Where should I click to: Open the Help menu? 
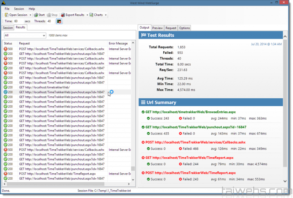tap(32, 9)
